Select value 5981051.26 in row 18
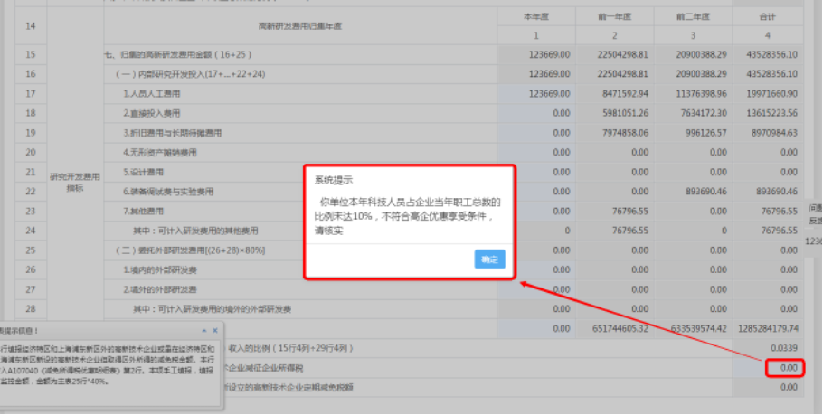Screen dimensions: 823x415 pyautogui.click(x=626, y=113)
